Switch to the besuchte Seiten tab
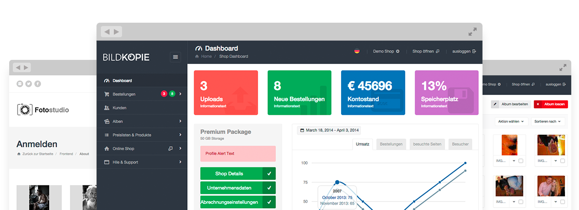579x210 pixels. click(x=427, y=144)
